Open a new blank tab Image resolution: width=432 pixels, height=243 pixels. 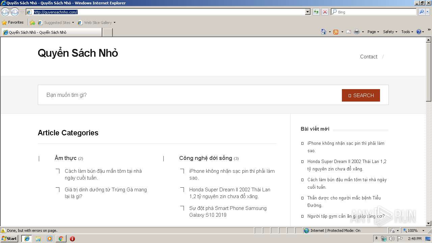[x=107, y=32]
